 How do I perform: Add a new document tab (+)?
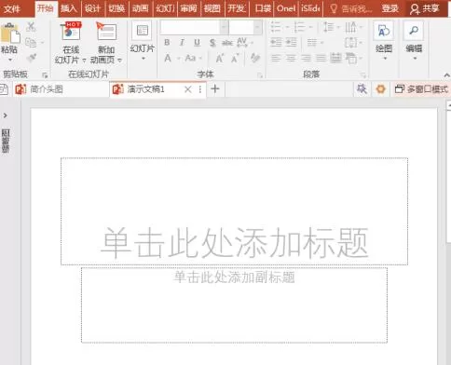pos(215,89)
